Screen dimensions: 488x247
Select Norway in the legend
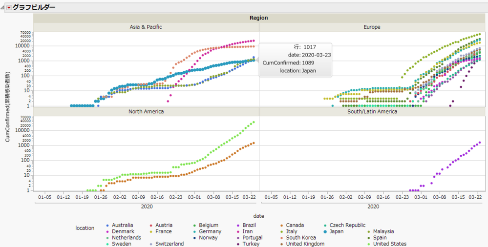coord(208,238)
